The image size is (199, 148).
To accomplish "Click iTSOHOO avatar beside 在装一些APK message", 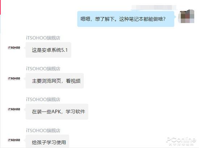I will coord(14,109).
